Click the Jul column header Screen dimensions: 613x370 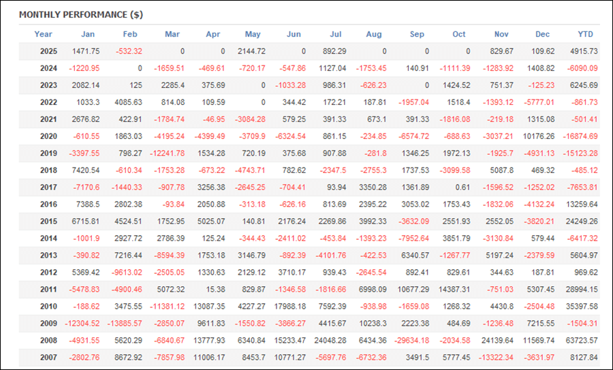point(335,34)
